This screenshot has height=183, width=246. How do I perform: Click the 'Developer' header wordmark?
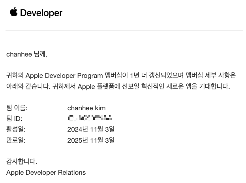pyautogui.click(x=41, y=13)
